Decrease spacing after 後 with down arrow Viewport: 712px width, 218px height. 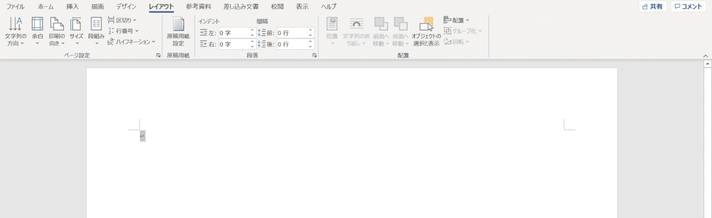pyautogui.click(x=311, y=46)
